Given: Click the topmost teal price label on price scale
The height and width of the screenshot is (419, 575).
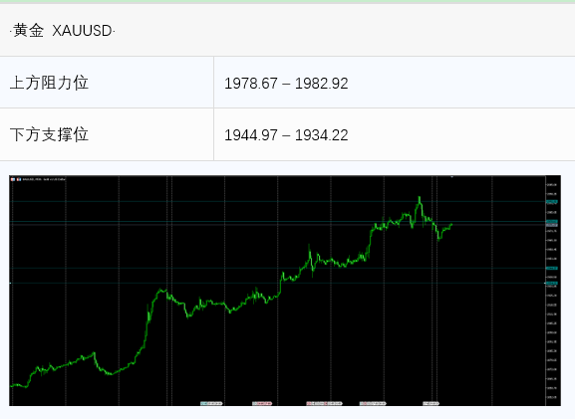Looking at the screenshot, I should [x=552, y=202].
